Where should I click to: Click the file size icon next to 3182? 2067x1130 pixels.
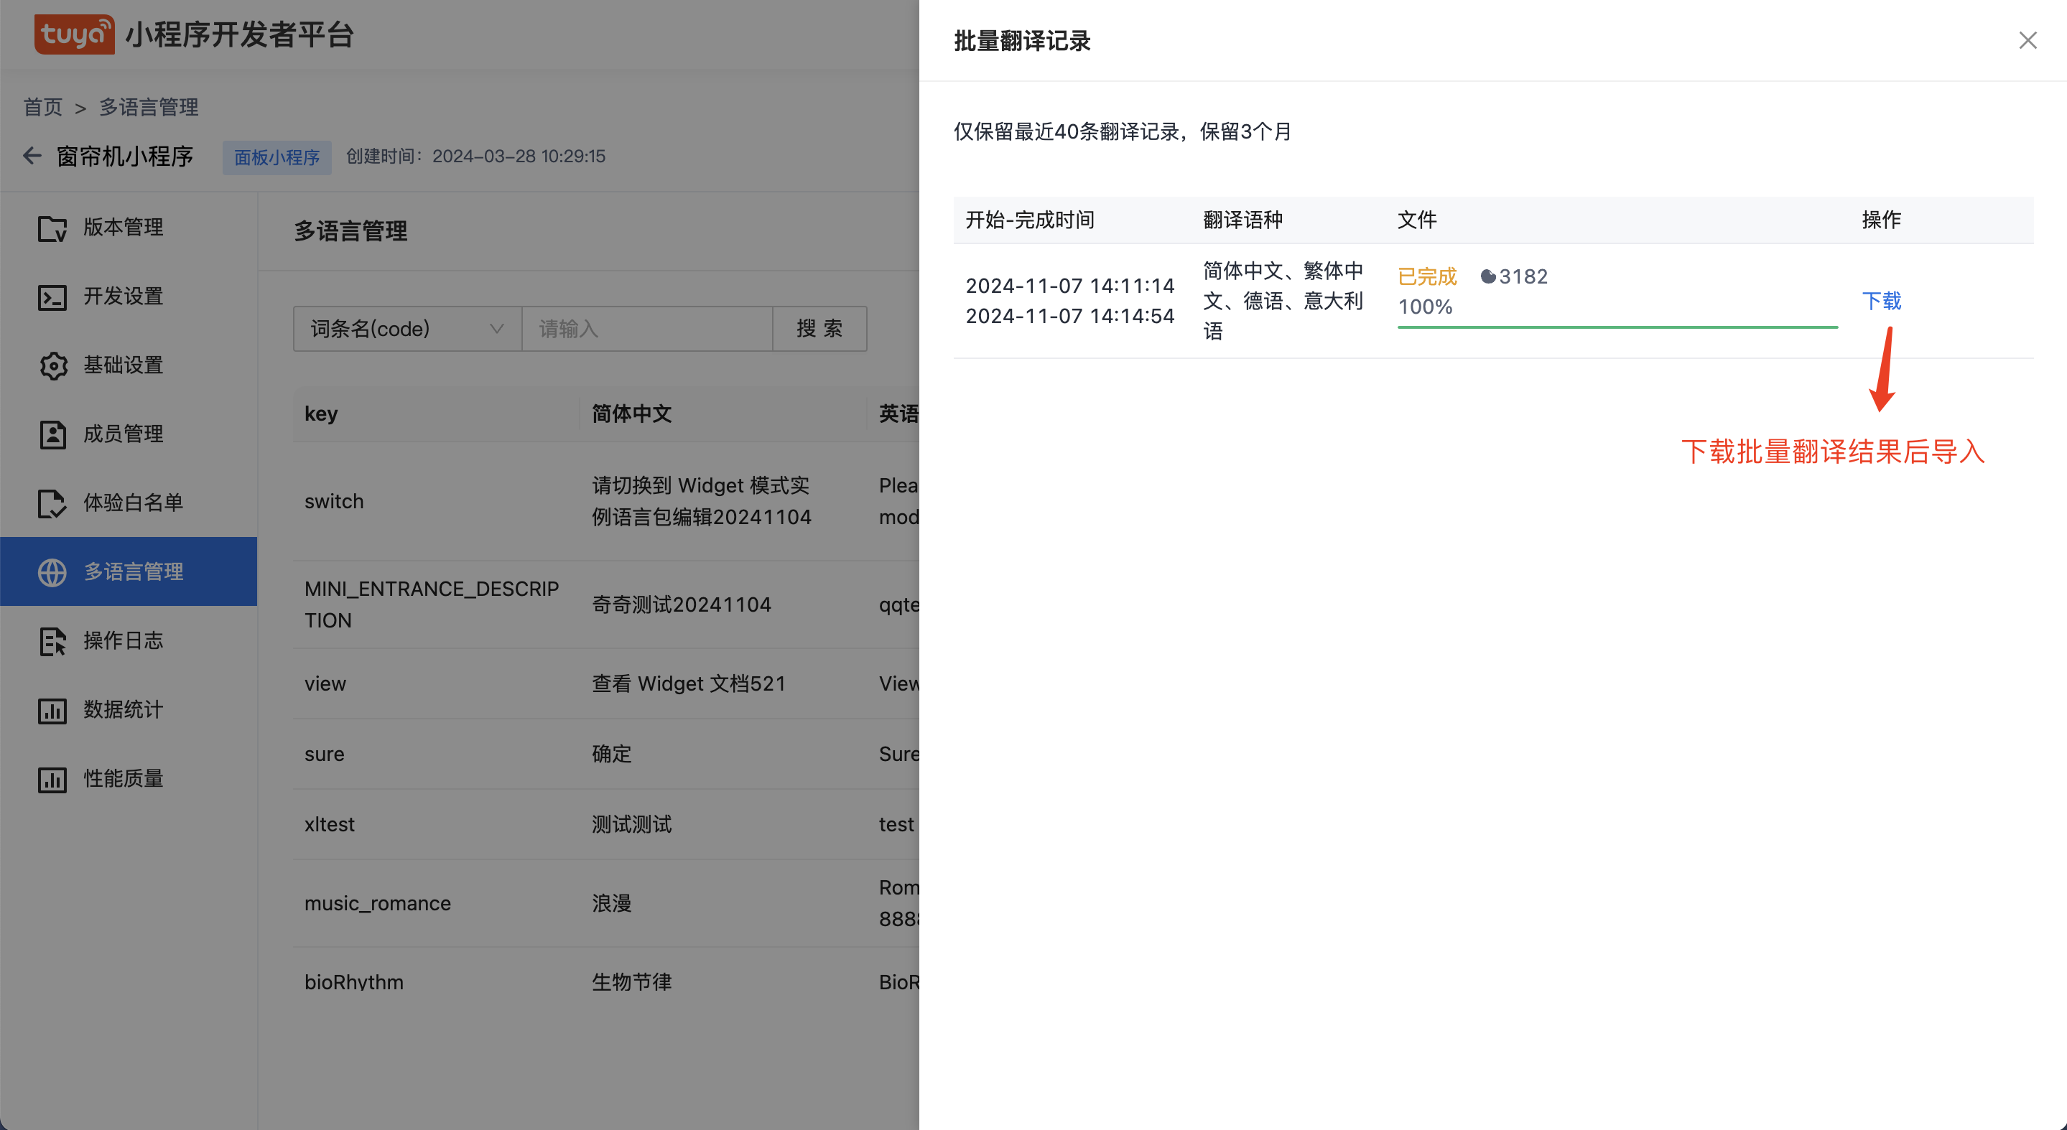[x=1487, y=276]
